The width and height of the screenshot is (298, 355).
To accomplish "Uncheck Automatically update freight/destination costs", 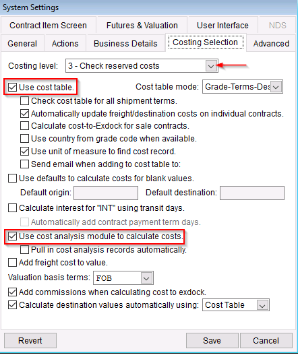I will click(x=24, y=114).
